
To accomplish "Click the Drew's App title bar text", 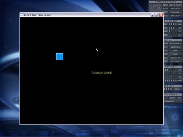I will pyautogui.click(x=37, y=15).
